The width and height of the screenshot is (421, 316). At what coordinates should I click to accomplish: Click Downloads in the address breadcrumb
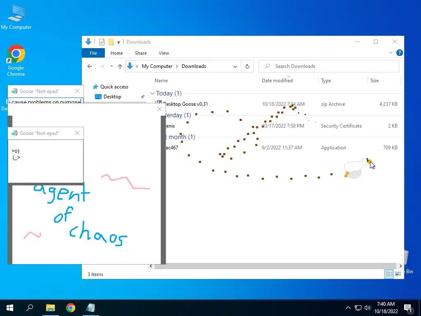coord(194,66)
